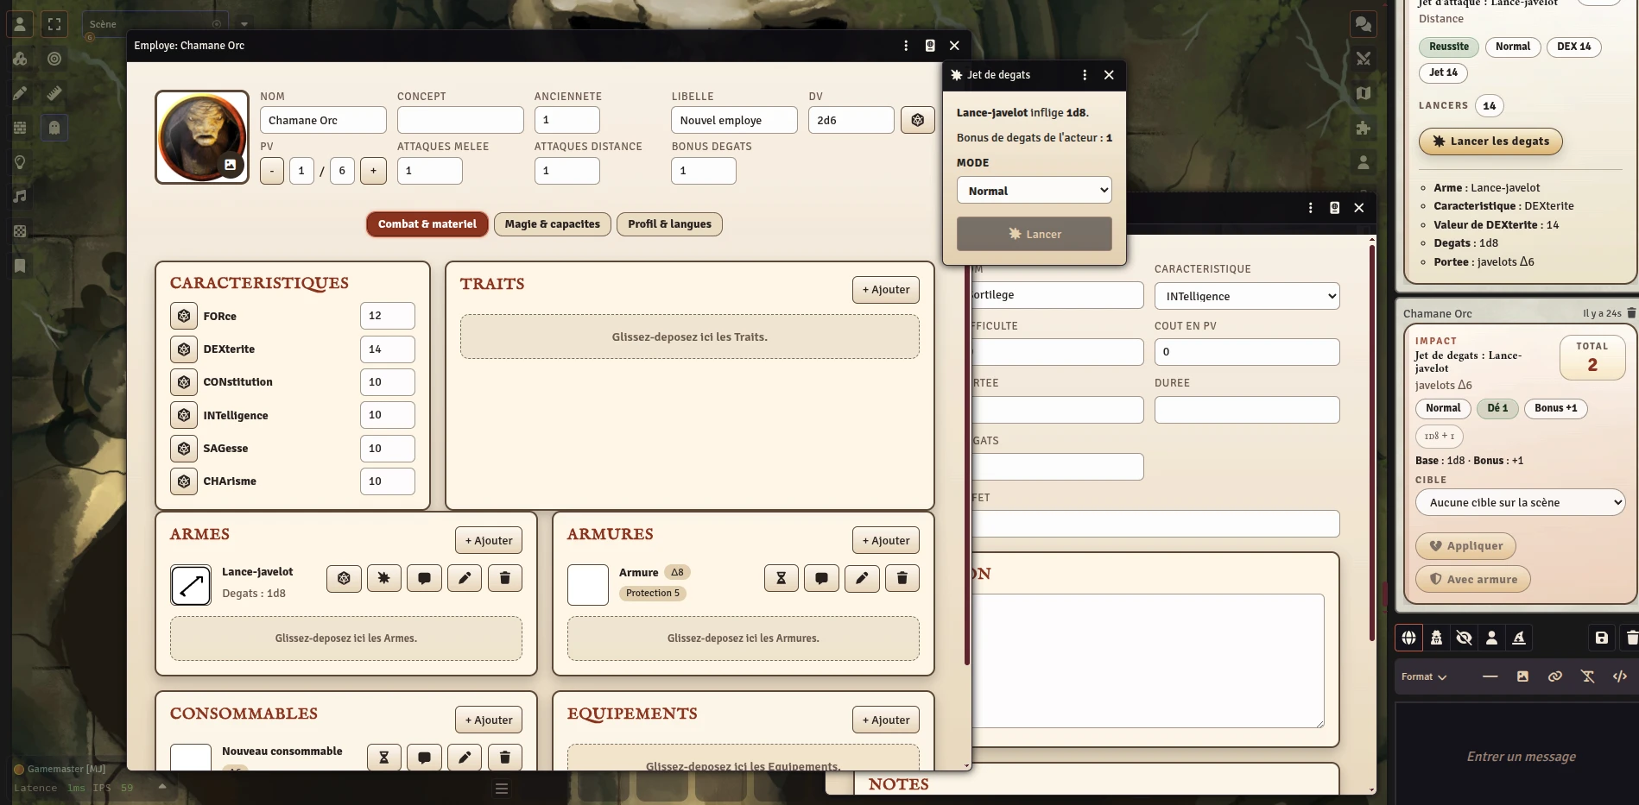This screenshot has height=805, width=1639.
Task: Roll the DV dice next to 2d6
Action: click(917, 120)
